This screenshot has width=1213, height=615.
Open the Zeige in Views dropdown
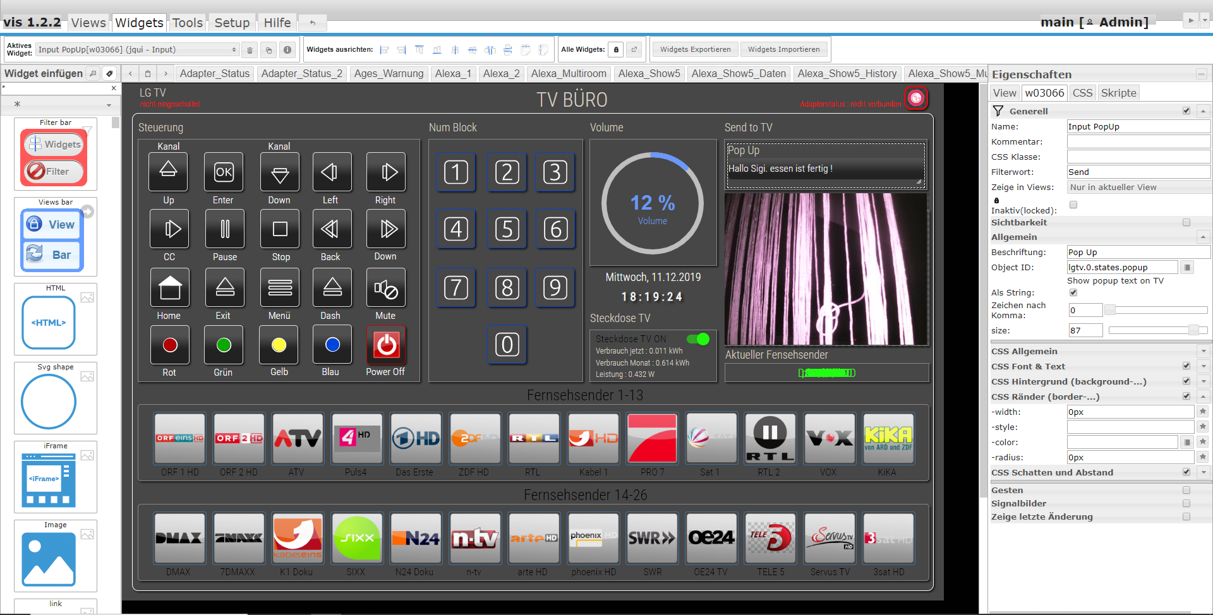(1138, 187)
